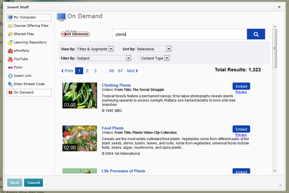Preview the Climbing Plants video

[241, 92]
